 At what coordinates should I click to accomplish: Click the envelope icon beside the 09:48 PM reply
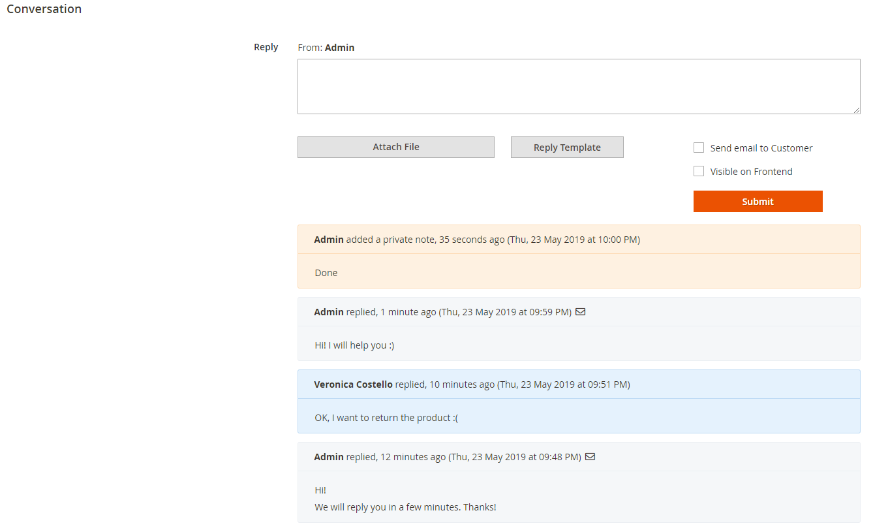coord(590,457)
